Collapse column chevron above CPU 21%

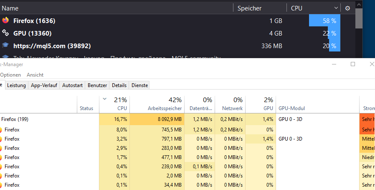coord(104,99)
